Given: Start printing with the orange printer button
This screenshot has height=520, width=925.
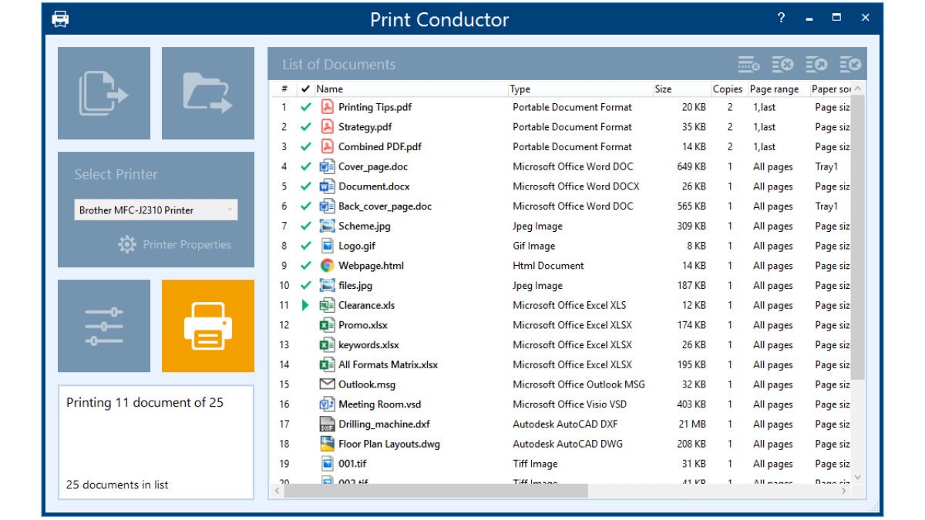Looking at the screenshot, I should tap(208, 326).
